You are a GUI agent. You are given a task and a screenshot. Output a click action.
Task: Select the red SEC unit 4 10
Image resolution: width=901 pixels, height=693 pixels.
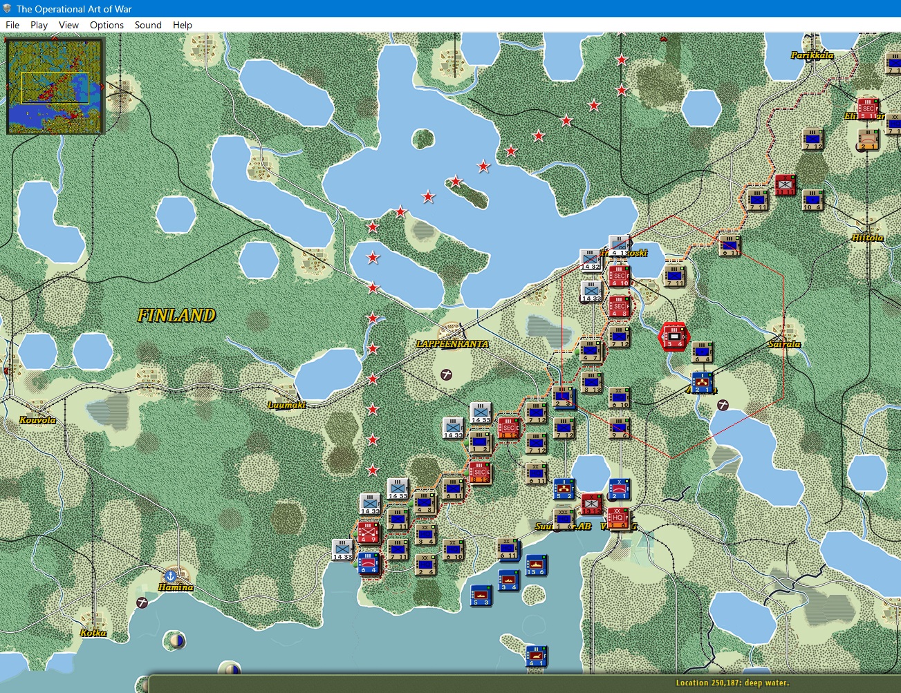620,276
